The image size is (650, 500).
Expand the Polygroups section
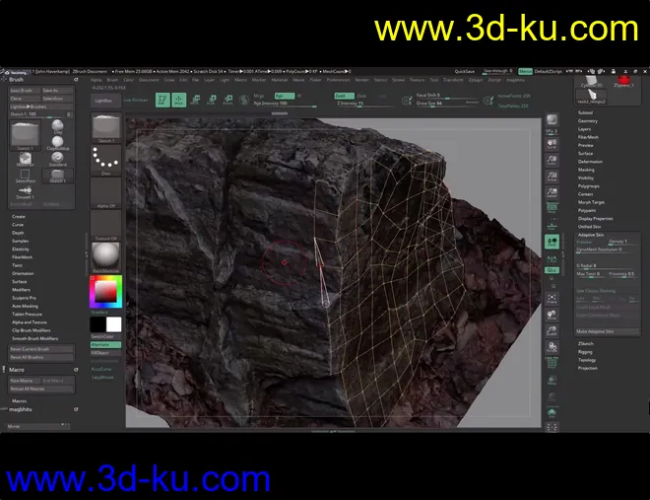(588, 186)
